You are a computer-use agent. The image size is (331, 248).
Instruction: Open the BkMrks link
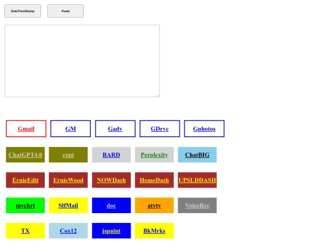pos(154,231)
